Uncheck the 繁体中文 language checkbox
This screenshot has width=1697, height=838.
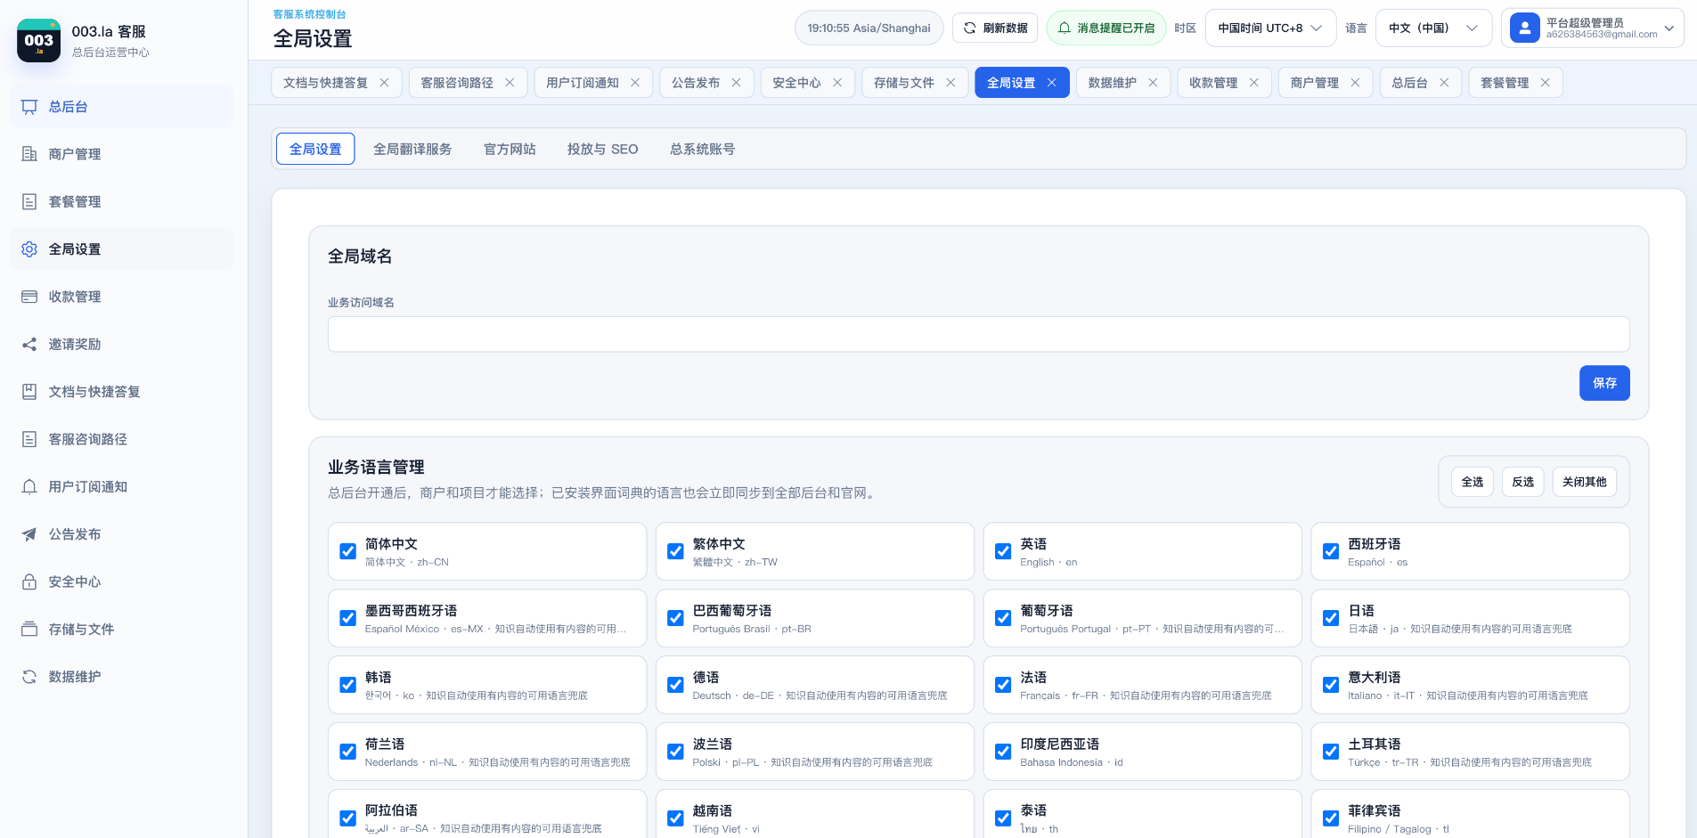tap(676, 551)
